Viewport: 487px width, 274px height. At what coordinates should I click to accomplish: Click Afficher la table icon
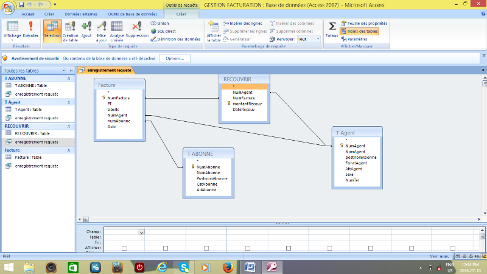214,29
